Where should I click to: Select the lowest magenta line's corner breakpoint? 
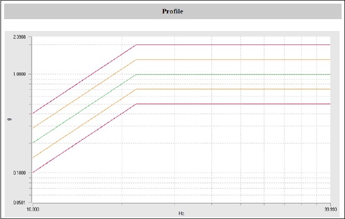click(x=136, y=104)
